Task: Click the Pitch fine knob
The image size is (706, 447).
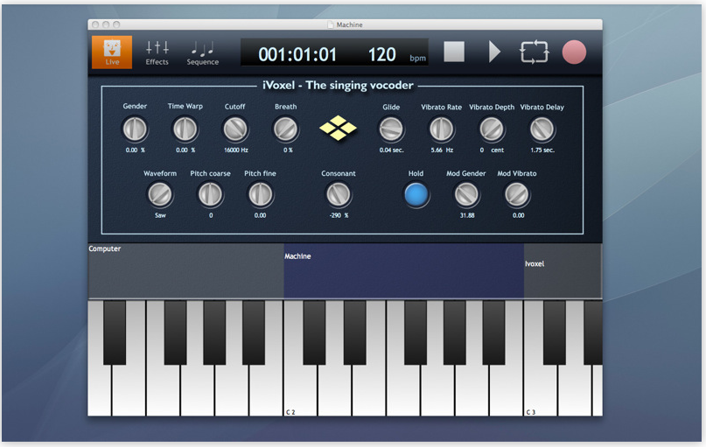Action: [x=261, y=195]
